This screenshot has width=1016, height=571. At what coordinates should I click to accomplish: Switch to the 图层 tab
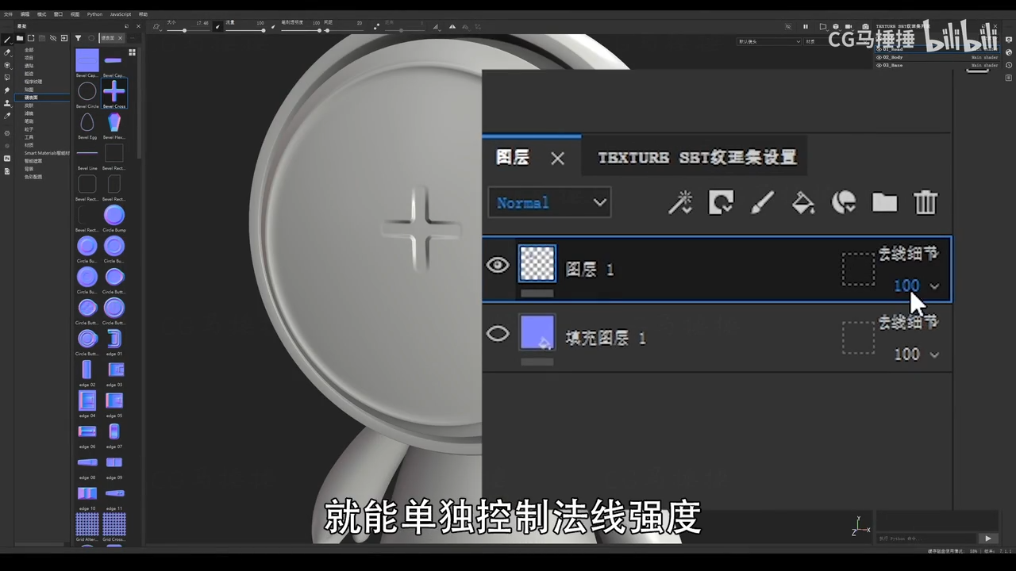tap(513, 157)
